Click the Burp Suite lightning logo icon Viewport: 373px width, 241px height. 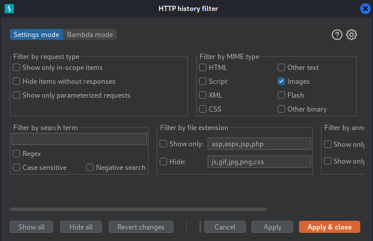(9, 9)
